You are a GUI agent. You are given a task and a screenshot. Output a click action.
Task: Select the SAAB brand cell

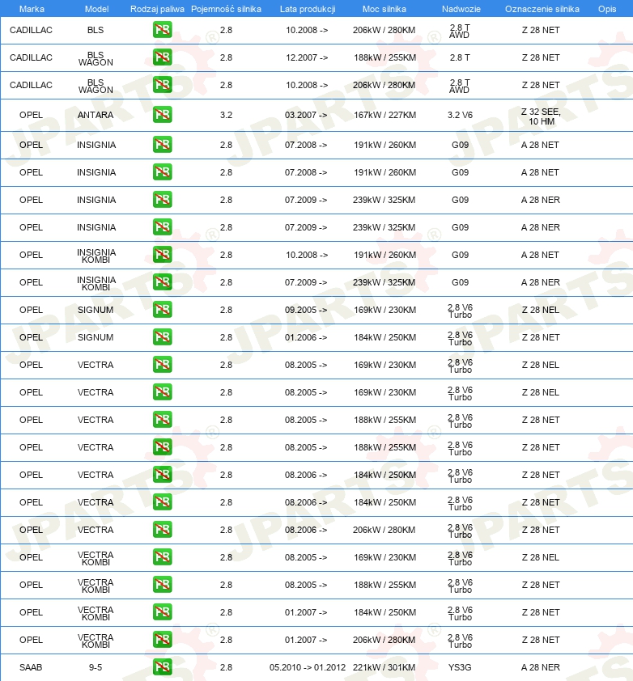coord(31,667)
